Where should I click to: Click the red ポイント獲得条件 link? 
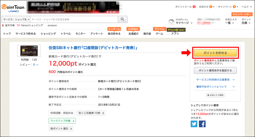[204, 60]
